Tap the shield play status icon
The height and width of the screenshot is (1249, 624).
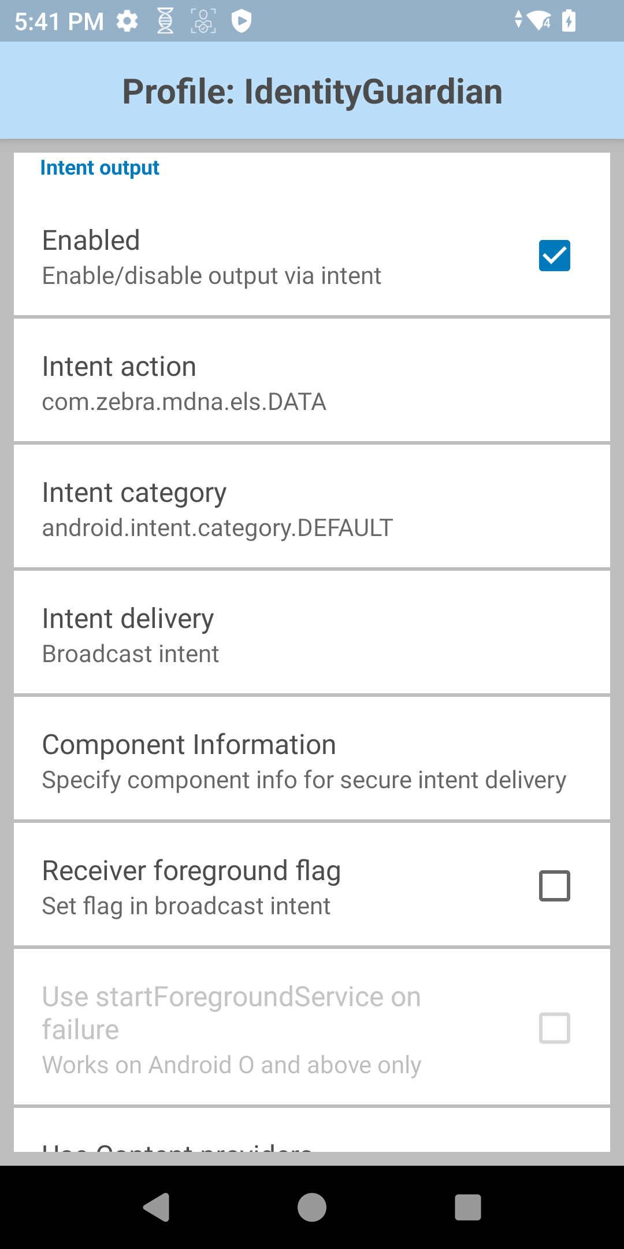point(241,21)
